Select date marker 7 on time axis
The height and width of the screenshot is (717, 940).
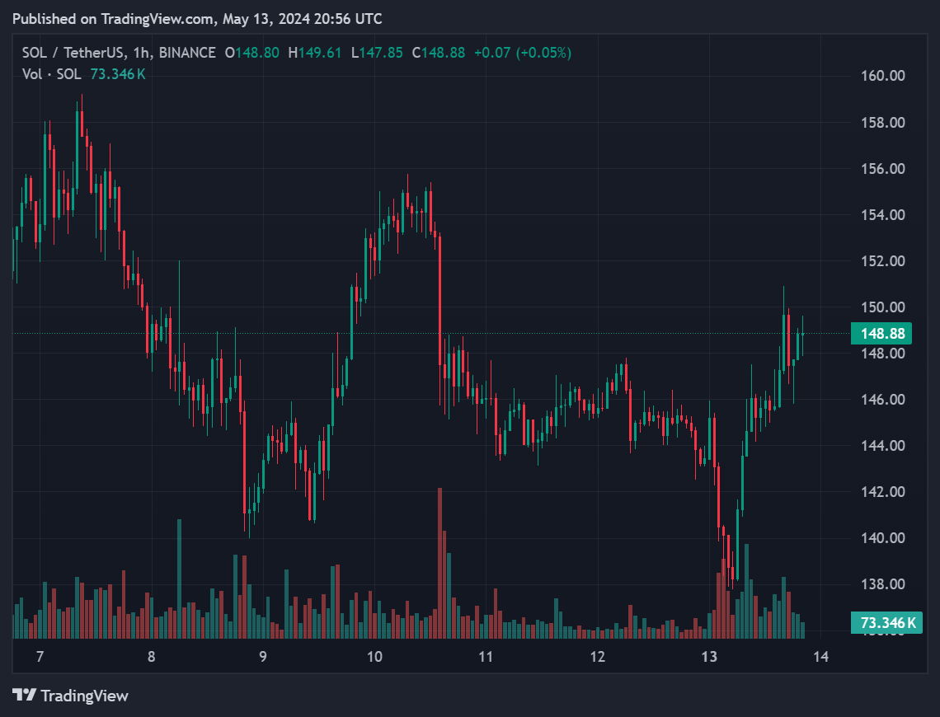point(39,657)
